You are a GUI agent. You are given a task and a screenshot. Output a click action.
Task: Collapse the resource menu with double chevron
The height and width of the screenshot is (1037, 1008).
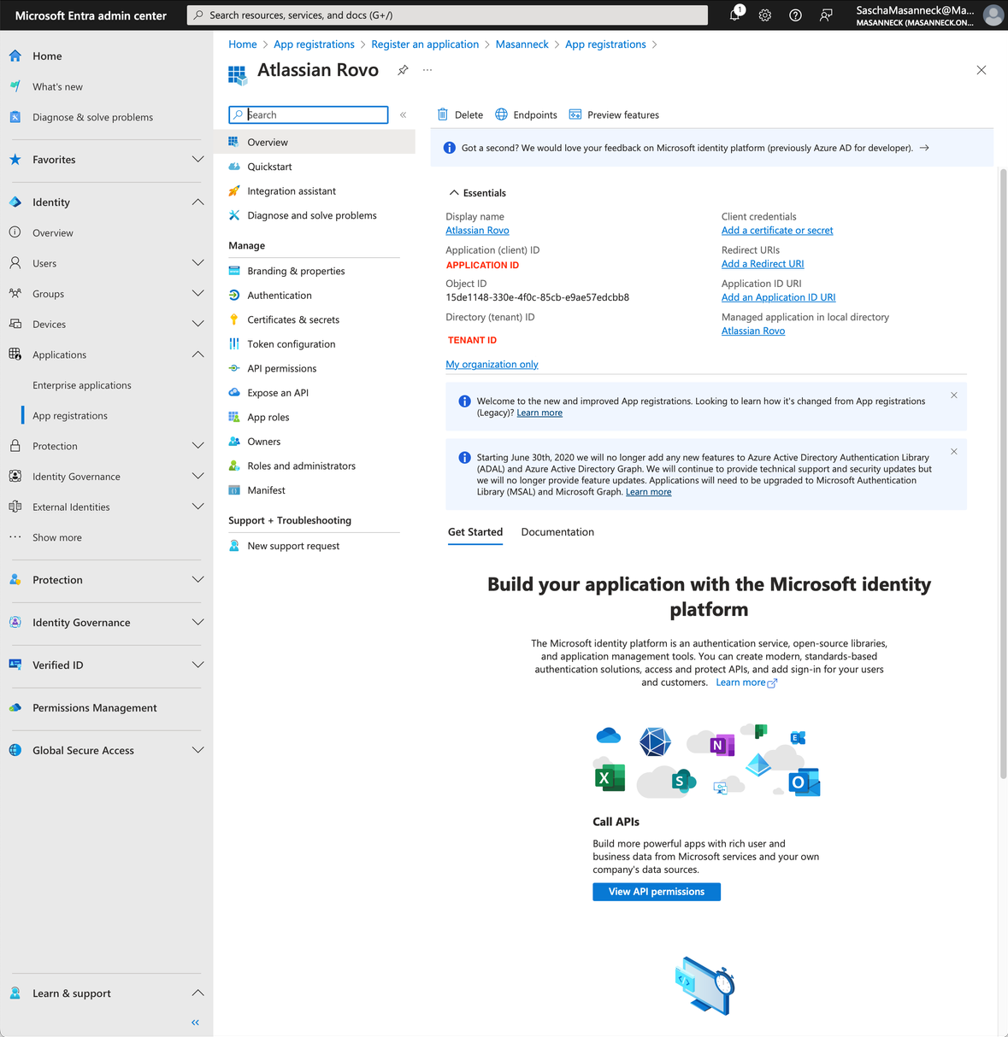point(403,114)
